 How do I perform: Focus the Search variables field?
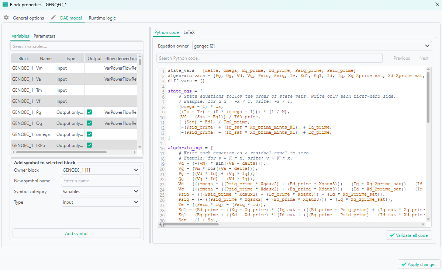pyautogui.click(x=77, y=46)
